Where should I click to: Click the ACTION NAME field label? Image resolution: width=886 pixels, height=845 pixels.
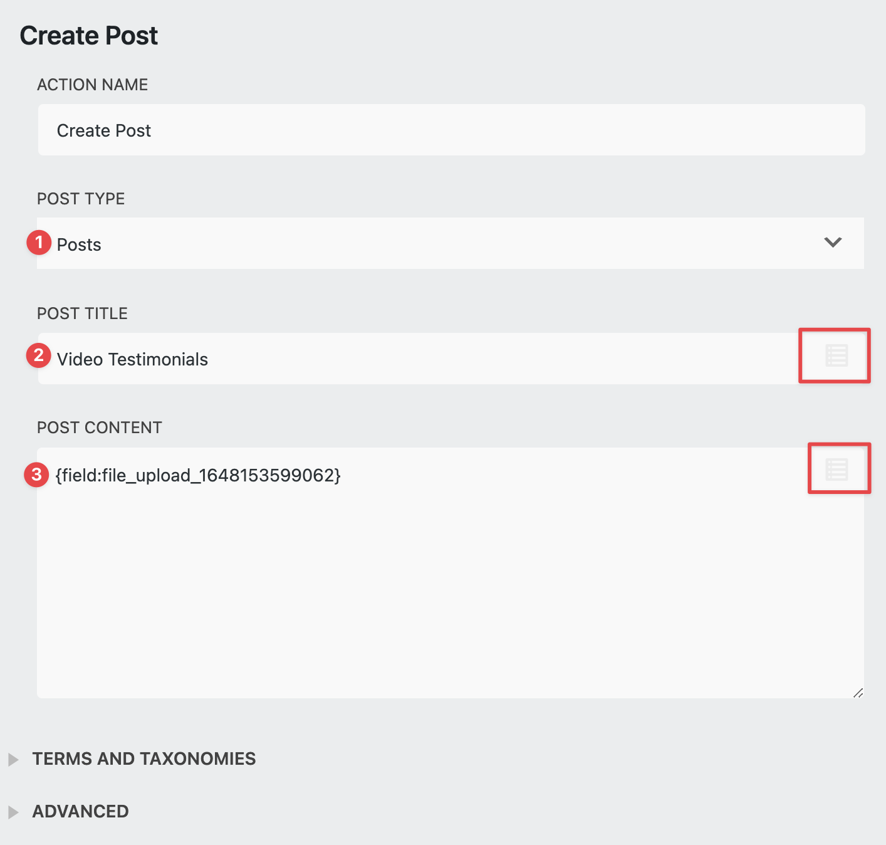click(93, 85)
